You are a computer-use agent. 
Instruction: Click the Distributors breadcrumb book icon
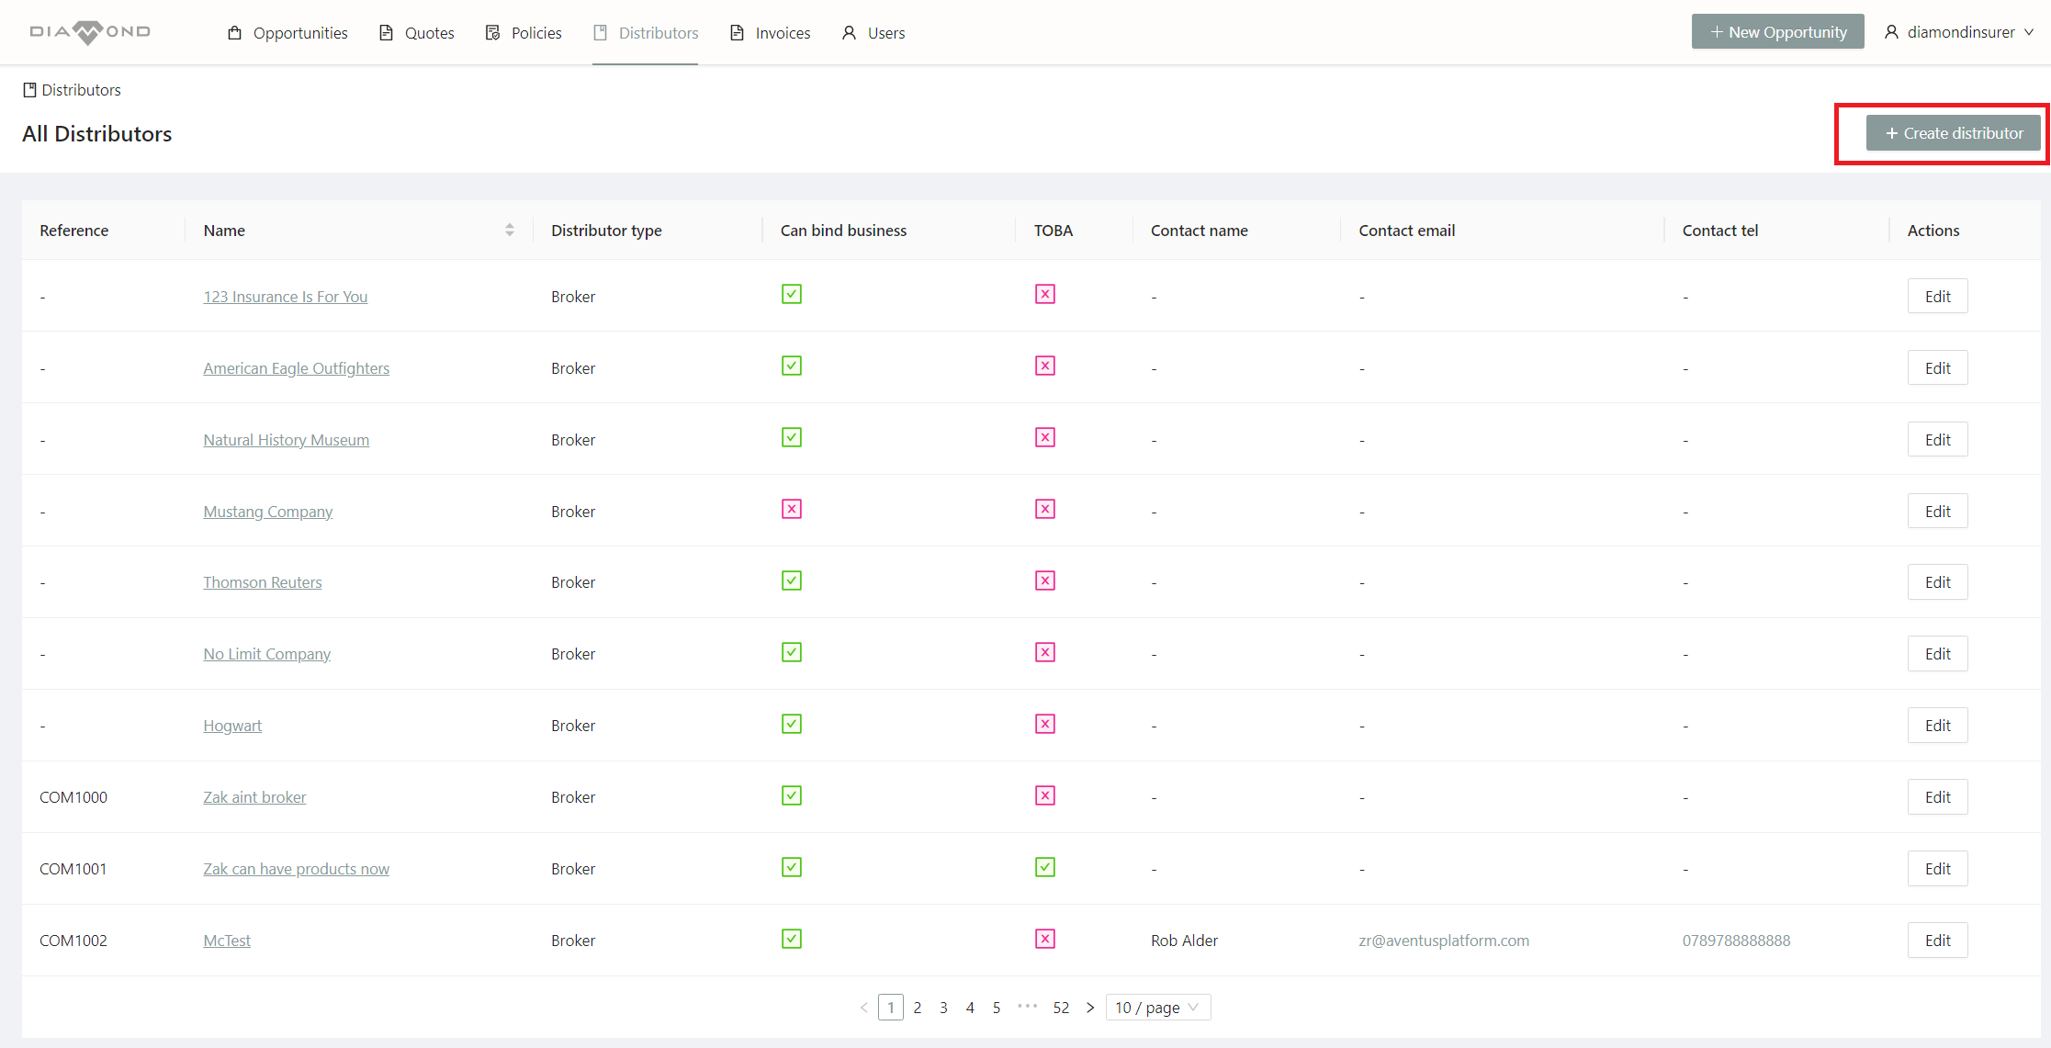[x=29, y=90]
